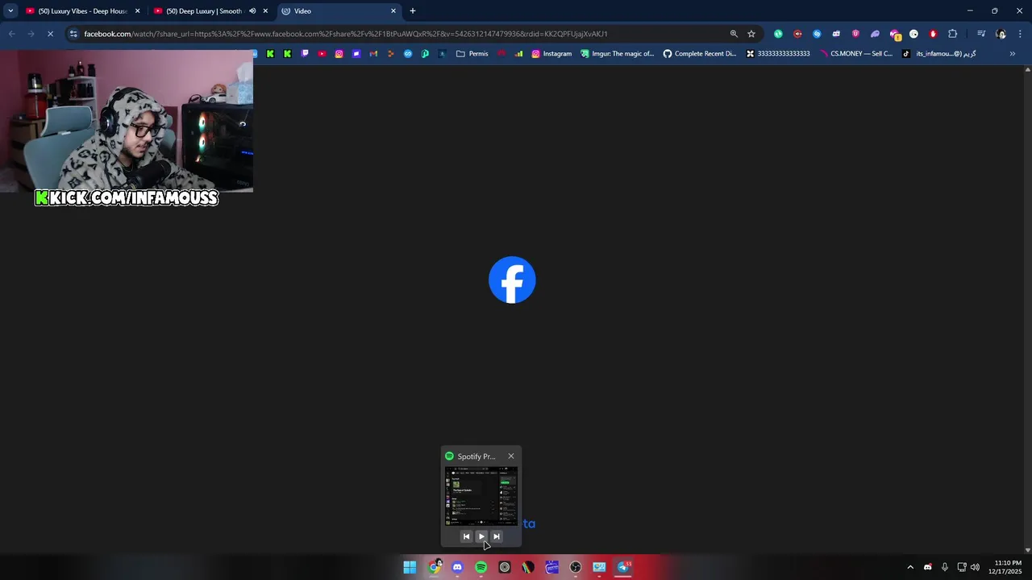Open the 33333333333333 bookmark
The image size is (1032, 580).
778,54
